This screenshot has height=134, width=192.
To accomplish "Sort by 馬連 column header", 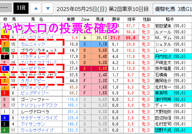I will pos(100,19).
